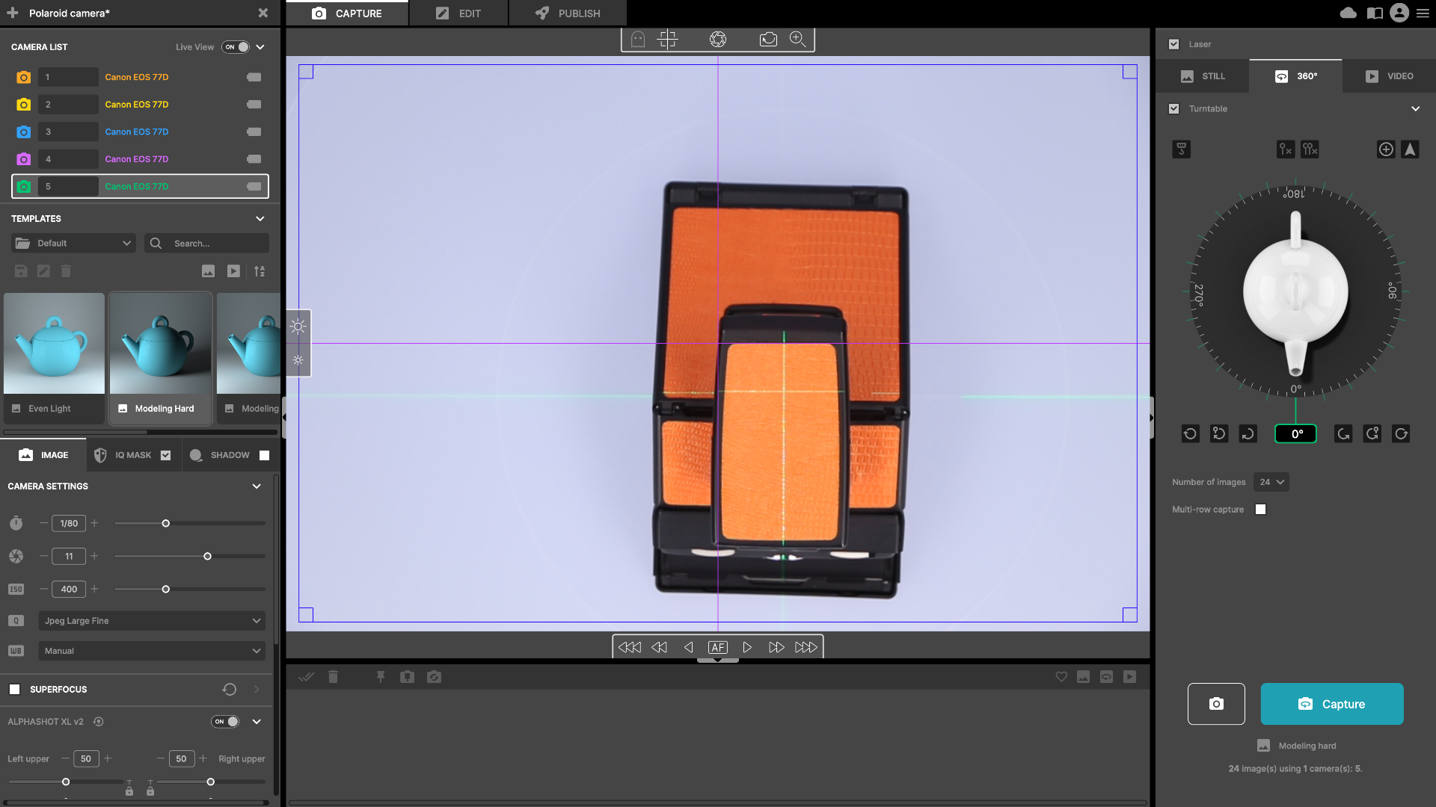Enable Multi-row capture checkbox
The height and width of the screenshot is (807, 1436).
(1260, 510)
